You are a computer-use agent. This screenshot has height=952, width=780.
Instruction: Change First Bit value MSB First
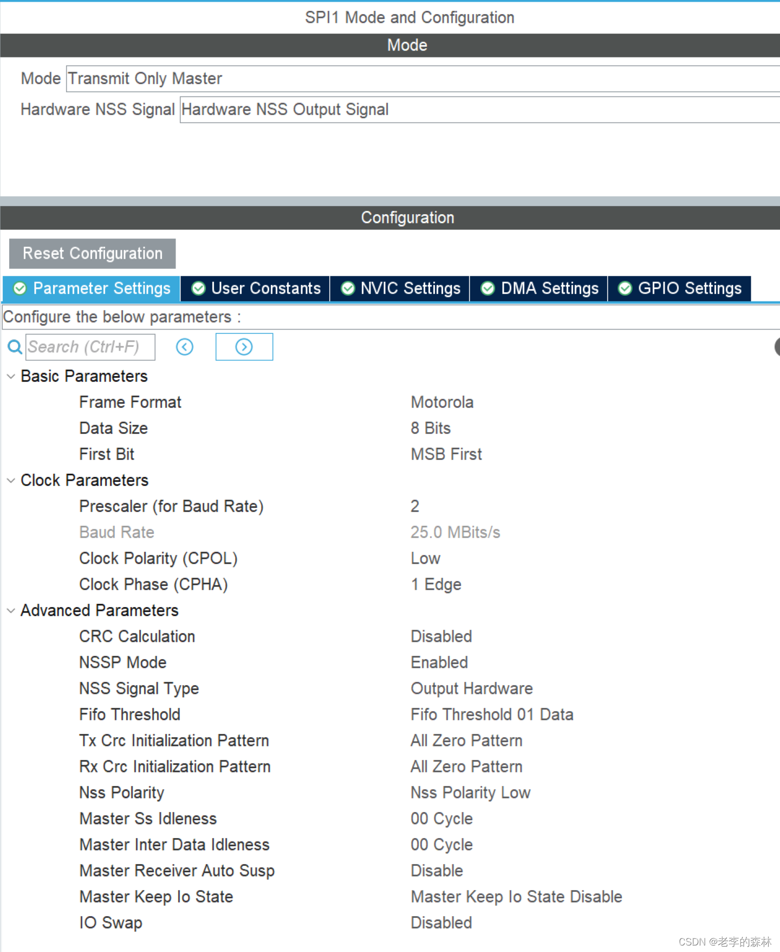446,454
